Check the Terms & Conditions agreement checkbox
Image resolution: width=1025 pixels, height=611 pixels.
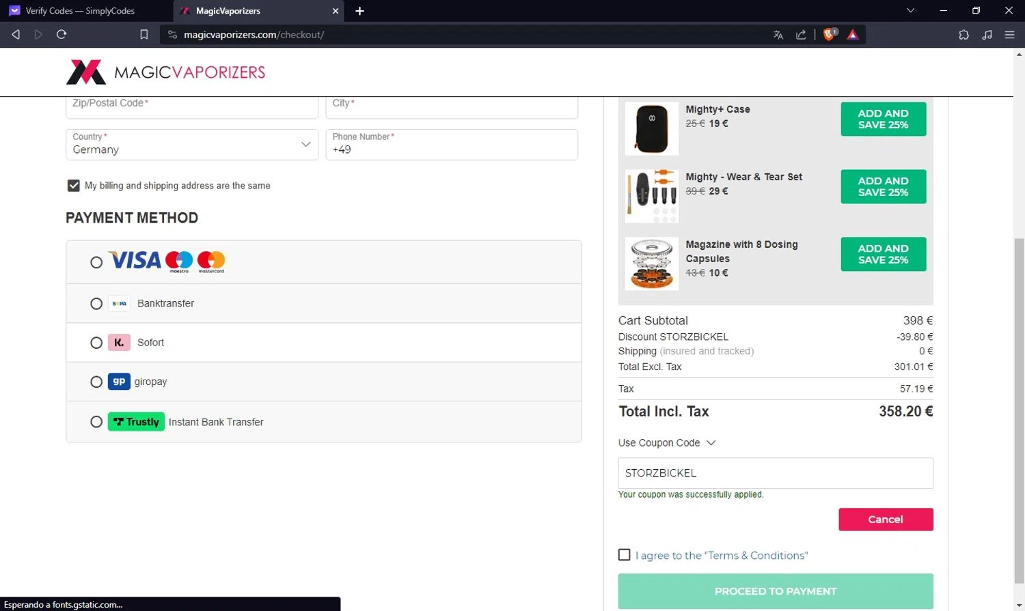point(624,555)
